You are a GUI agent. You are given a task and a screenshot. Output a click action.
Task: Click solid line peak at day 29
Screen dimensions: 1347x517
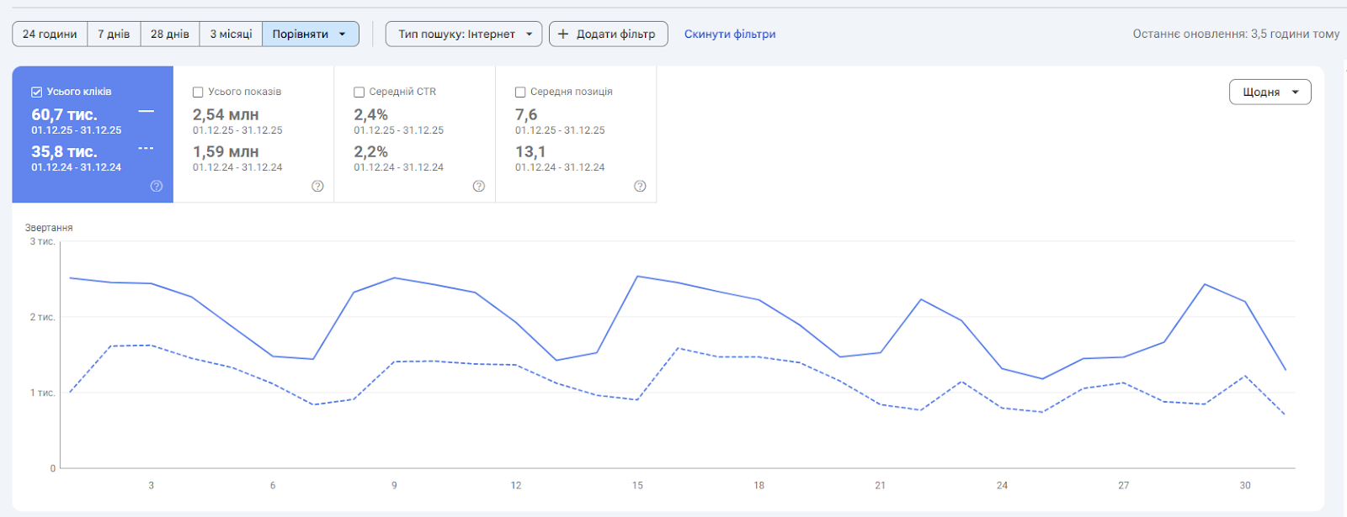point(1205,284)
